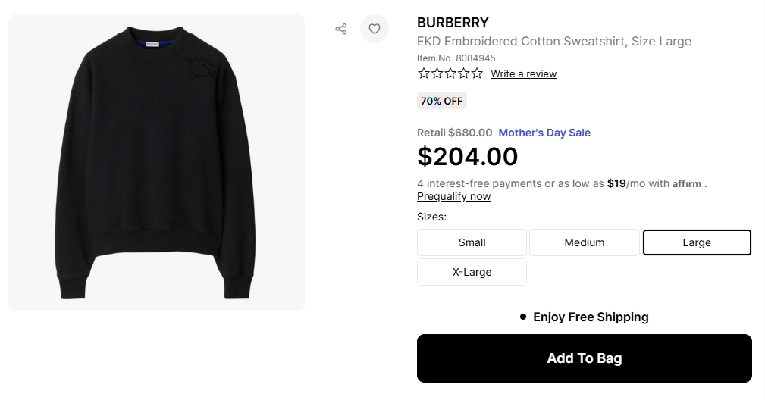Select size Small

[x=472, y=242]
